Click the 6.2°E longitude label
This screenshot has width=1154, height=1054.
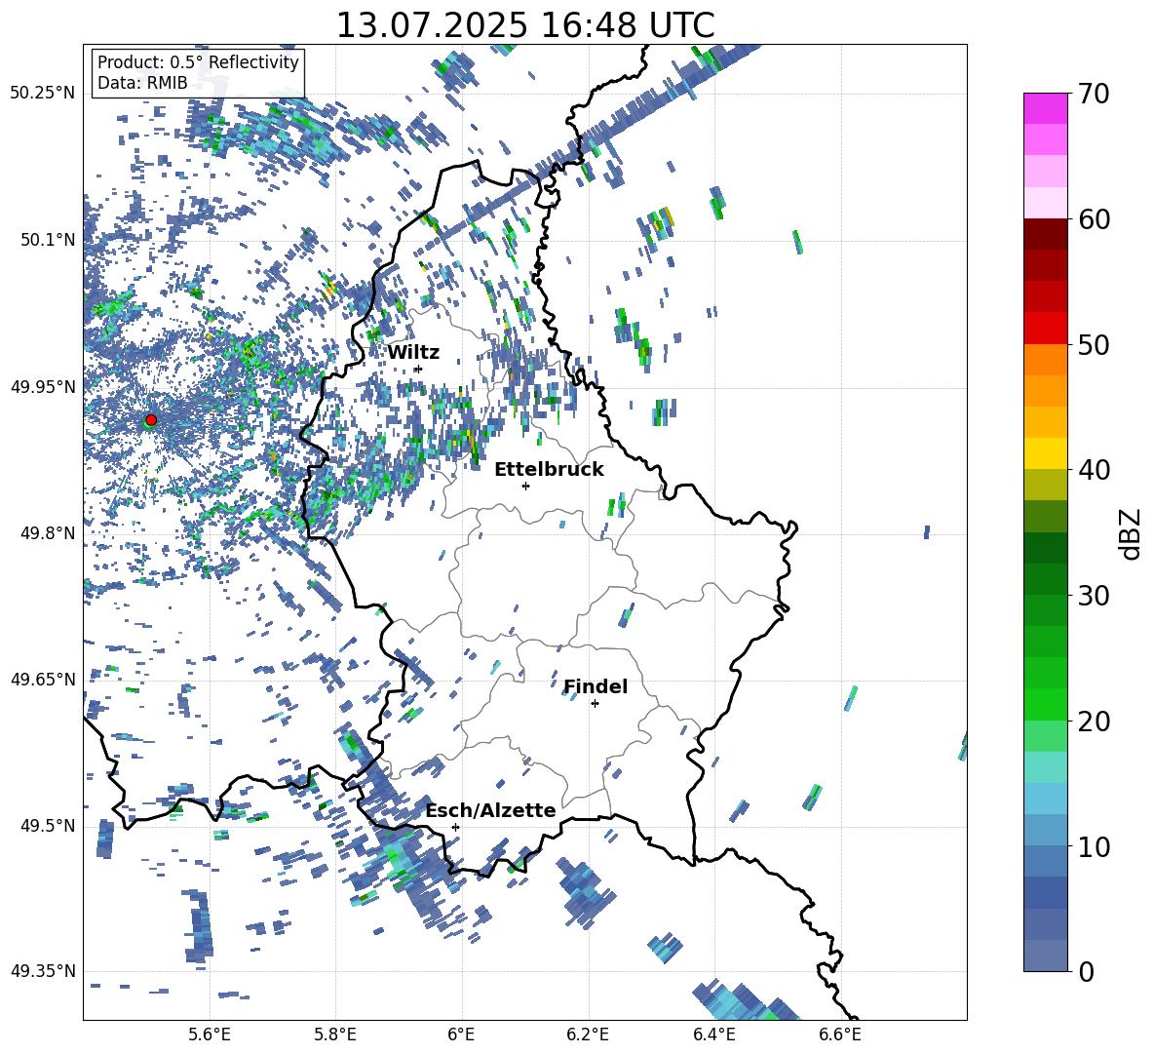[x=588, y=1034]
